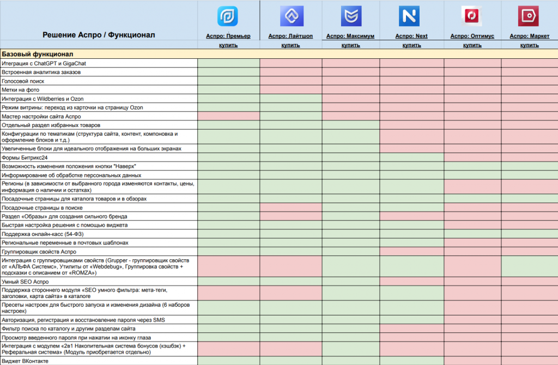The height and width of the screenshot is (365, 558).
Task: Select row Просмотр введенного пароля при нажатии
Action: 99,338
